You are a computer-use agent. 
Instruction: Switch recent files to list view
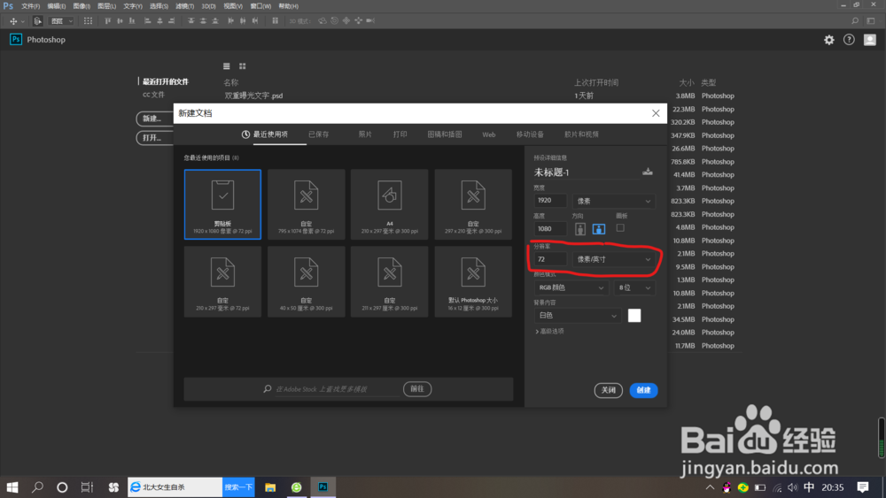pos(227,66)
